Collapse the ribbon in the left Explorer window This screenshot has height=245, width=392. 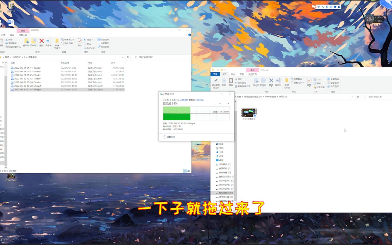186,35
